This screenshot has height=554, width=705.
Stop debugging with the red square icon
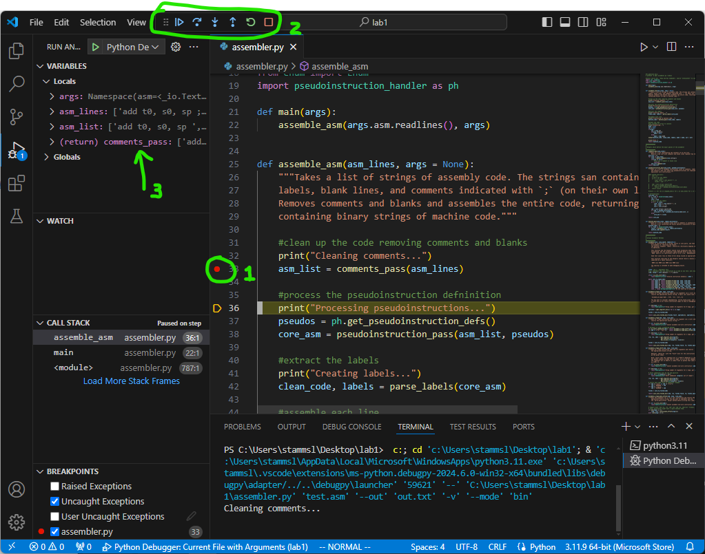click(269, 22)
